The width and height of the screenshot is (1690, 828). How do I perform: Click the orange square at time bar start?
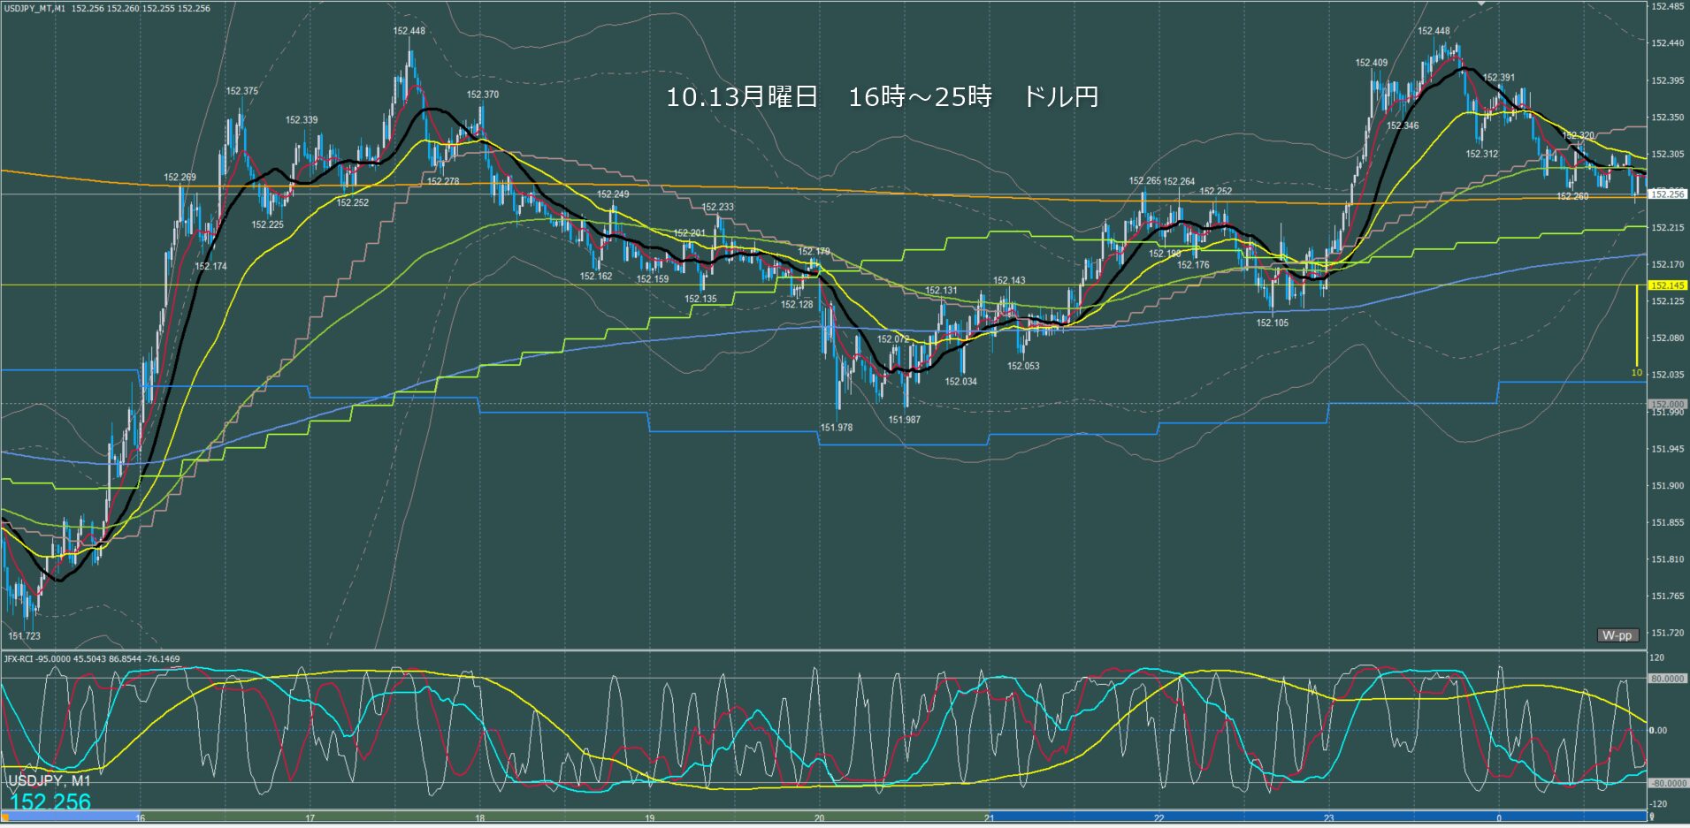tap(4, 817)
